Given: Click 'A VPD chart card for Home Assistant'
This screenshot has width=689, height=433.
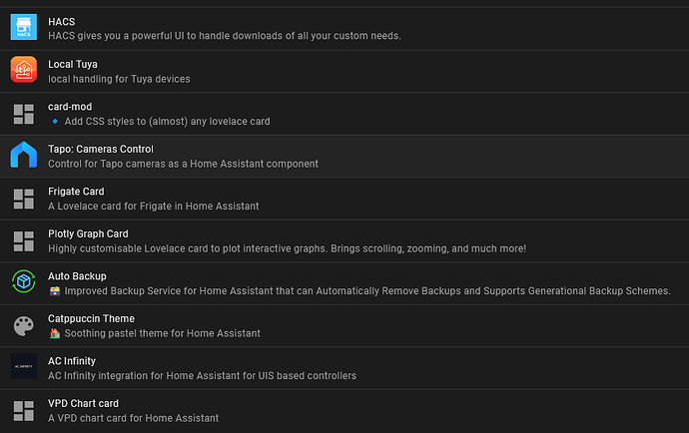Looking at the screenshot, I should tap(133, 418).
